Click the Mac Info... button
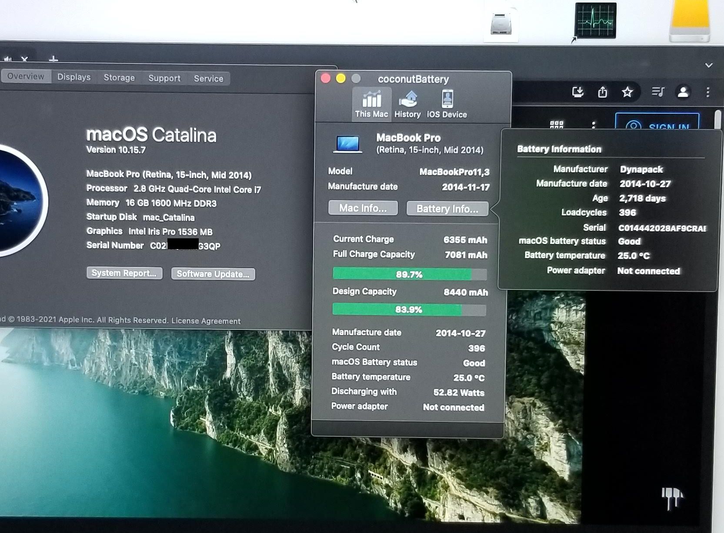 click(363, 208)
